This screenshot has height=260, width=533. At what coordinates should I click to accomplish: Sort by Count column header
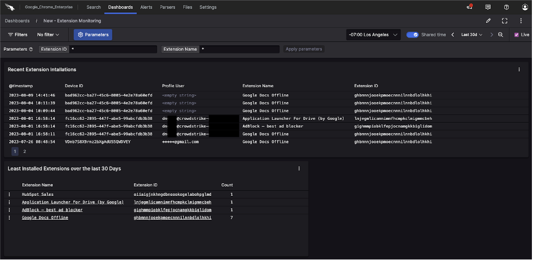[x=227, y=185]
